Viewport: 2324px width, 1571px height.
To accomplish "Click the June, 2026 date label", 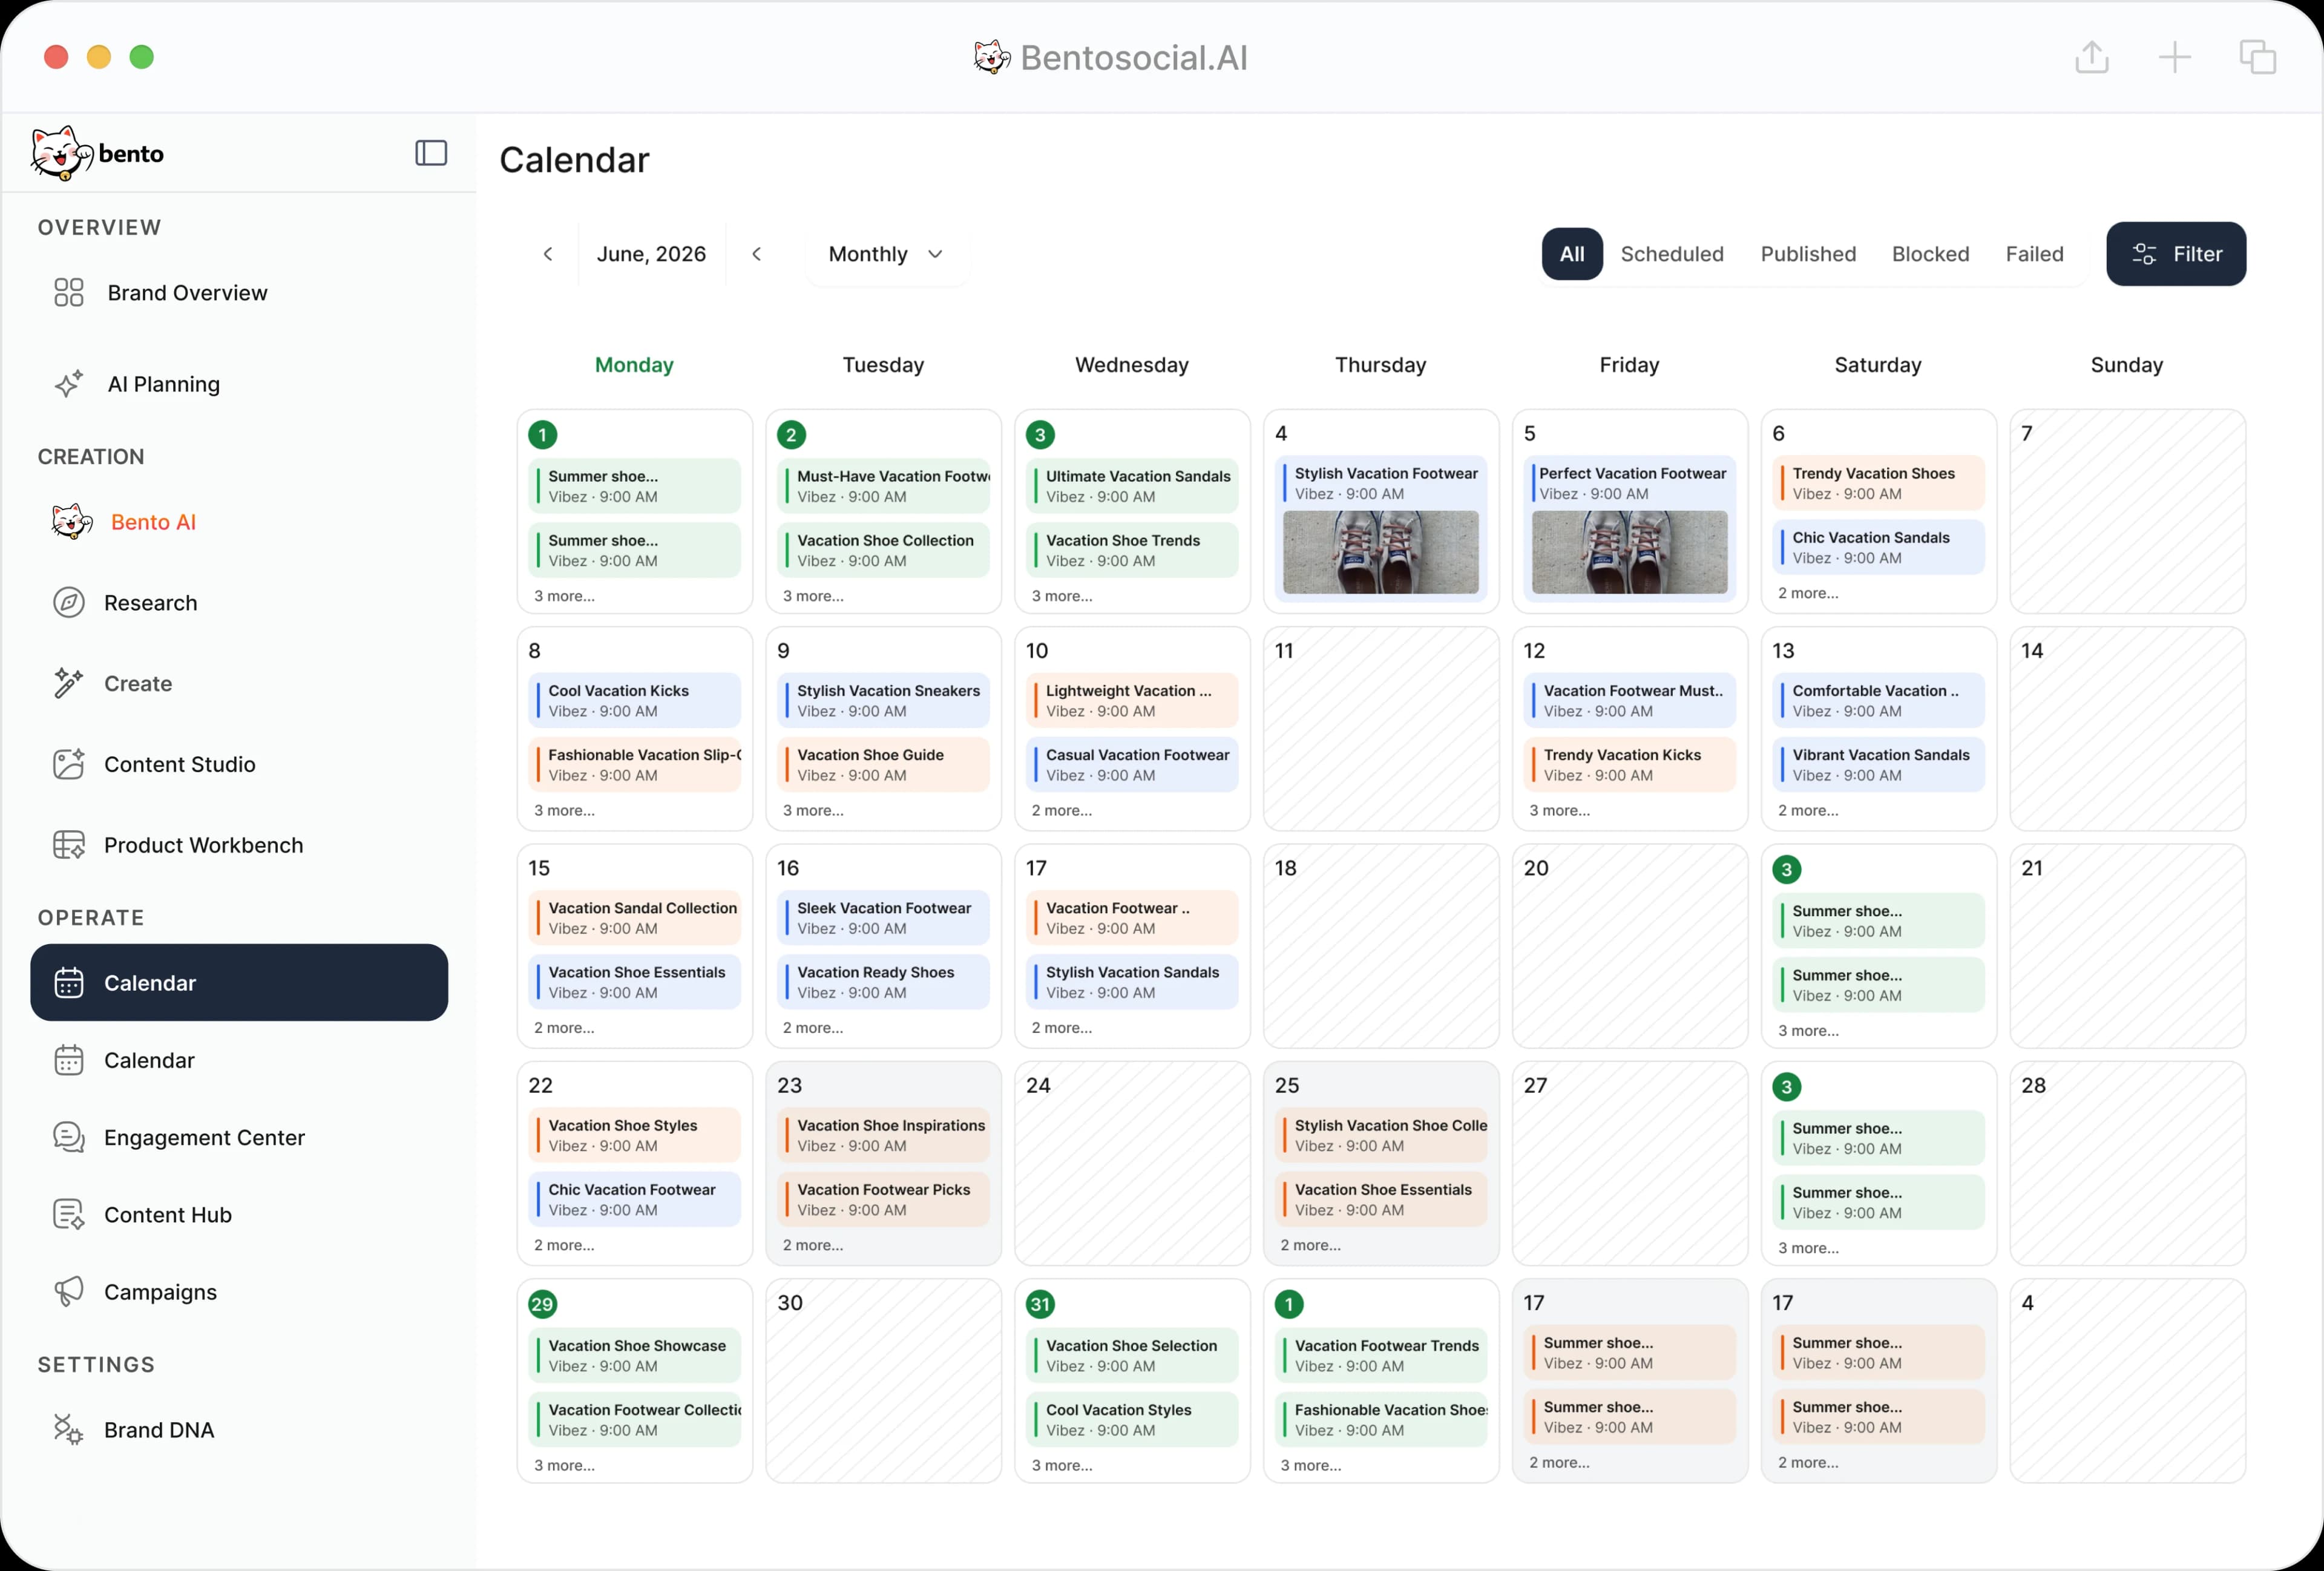I will tap(651, 254).
